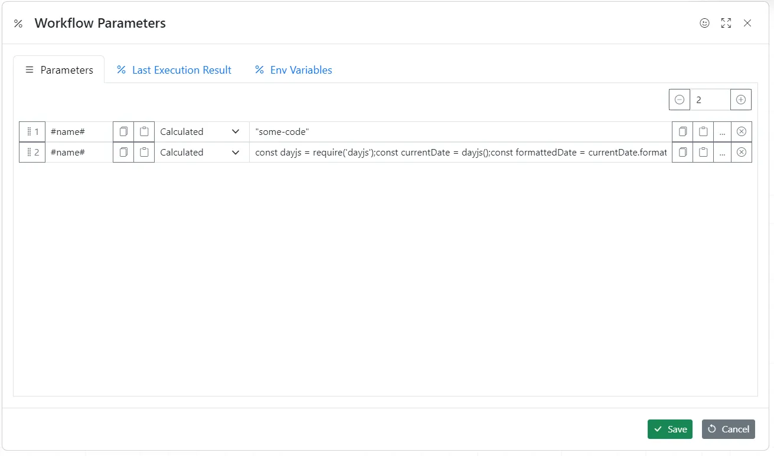Open the emoji icon in the title bar

704,23
